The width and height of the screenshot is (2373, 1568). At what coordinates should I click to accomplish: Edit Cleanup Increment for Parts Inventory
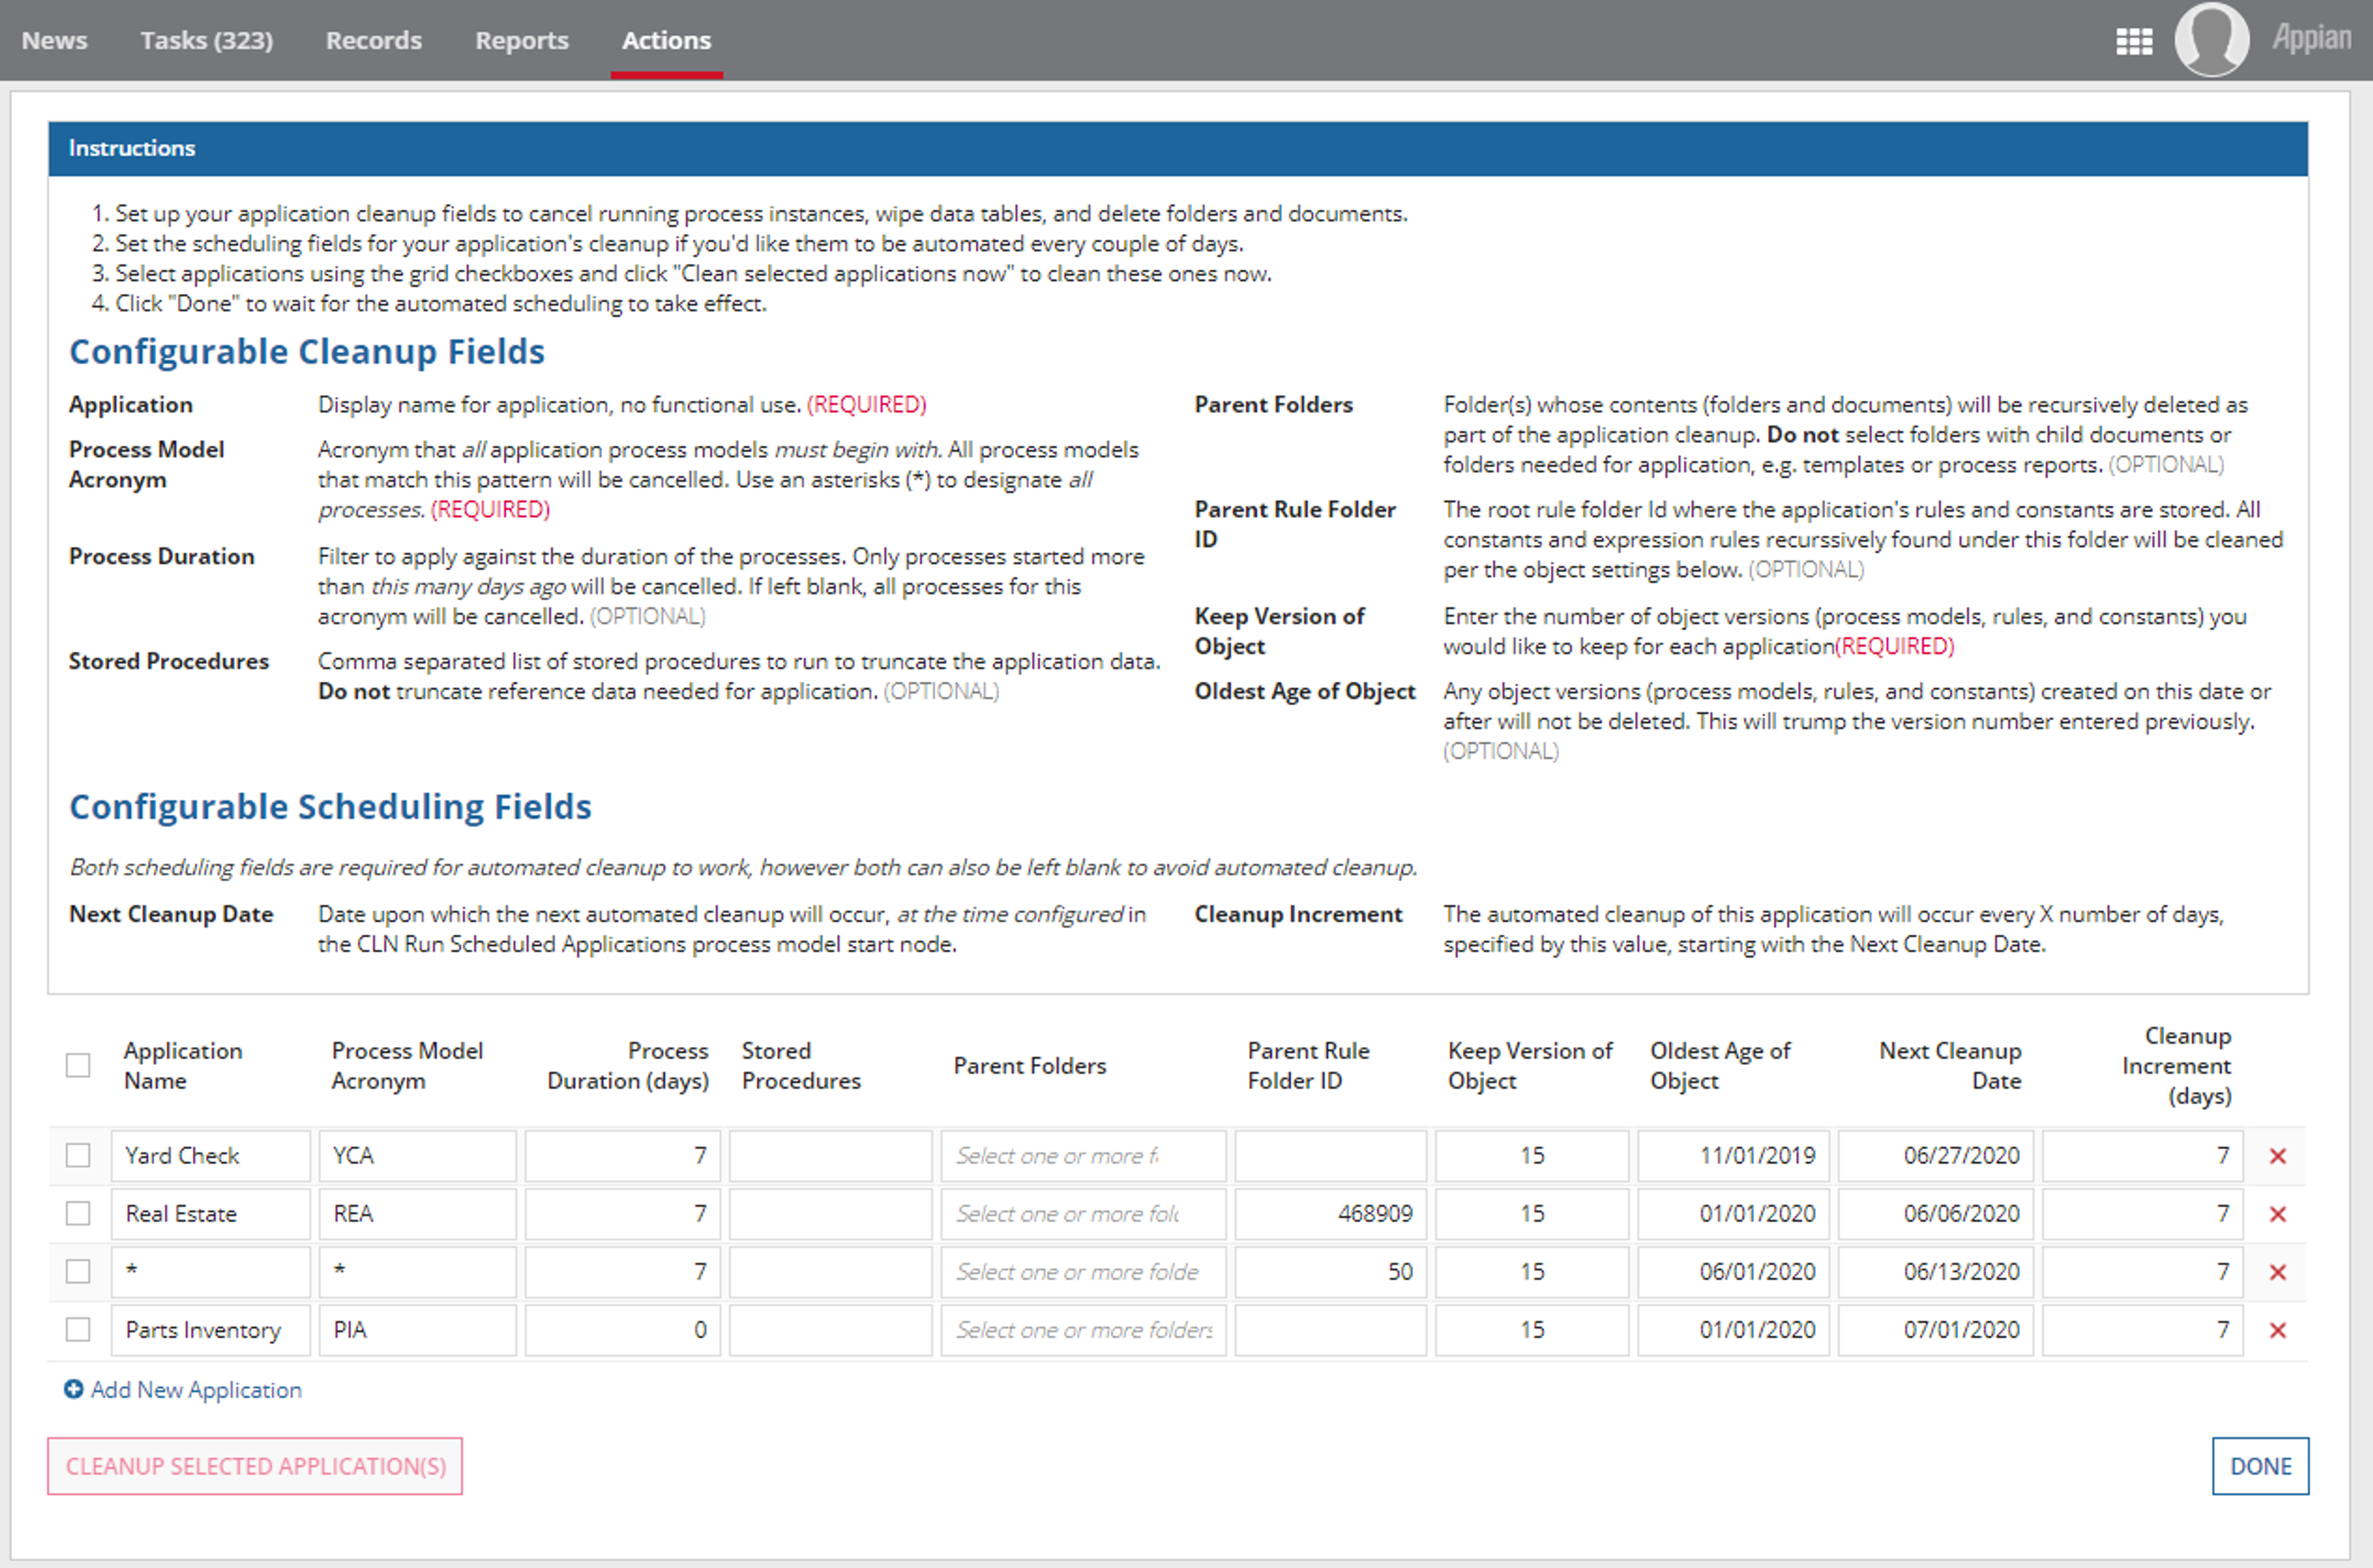click(x=2143, y=1330)
